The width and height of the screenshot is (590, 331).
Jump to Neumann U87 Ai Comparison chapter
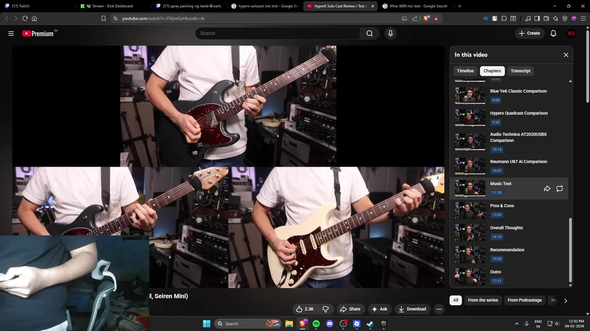(x=509, y=166)
